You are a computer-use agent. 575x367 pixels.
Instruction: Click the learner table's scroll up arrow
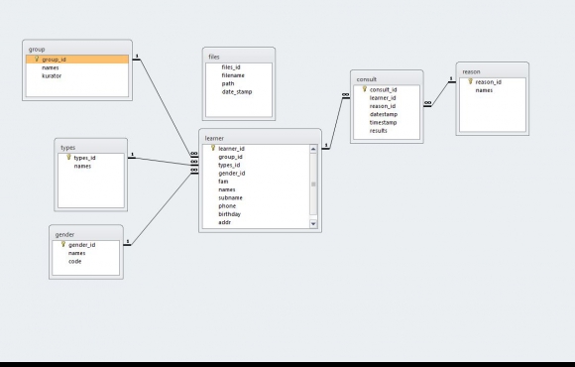pos(313,149)
